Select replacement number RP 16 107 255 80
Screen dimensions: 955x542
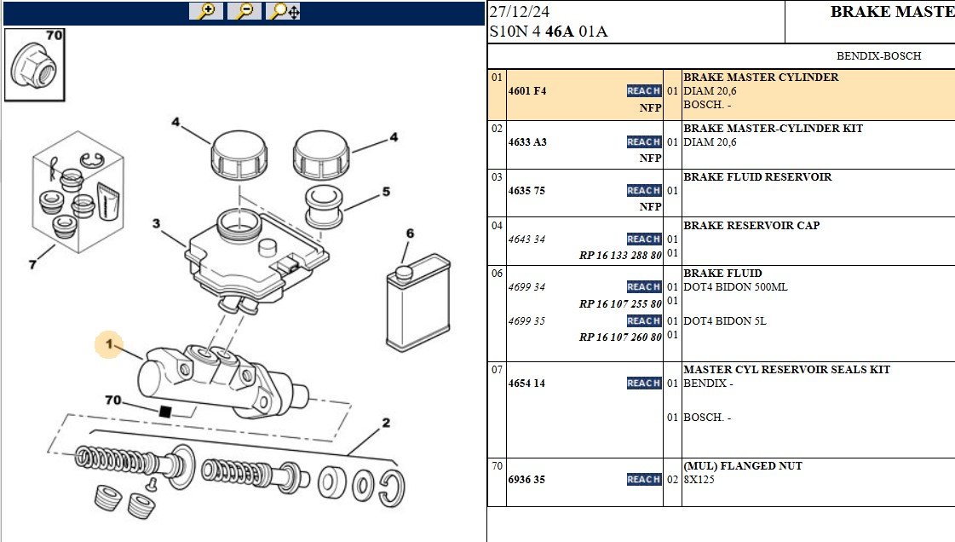click(x=620, y=304)
